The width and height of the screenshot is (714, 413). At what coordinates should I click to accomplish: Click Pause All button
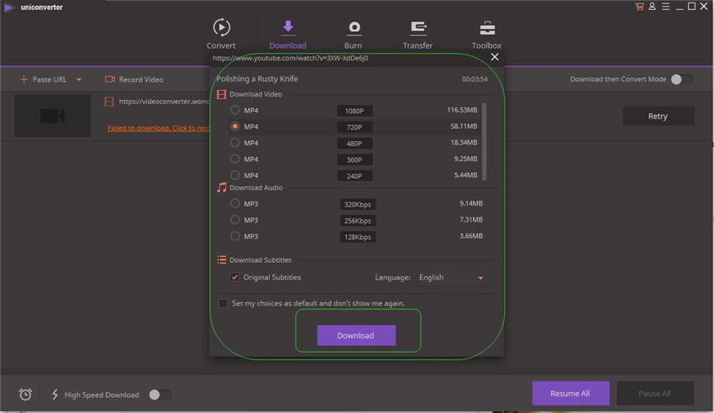(x=655, y=393)
